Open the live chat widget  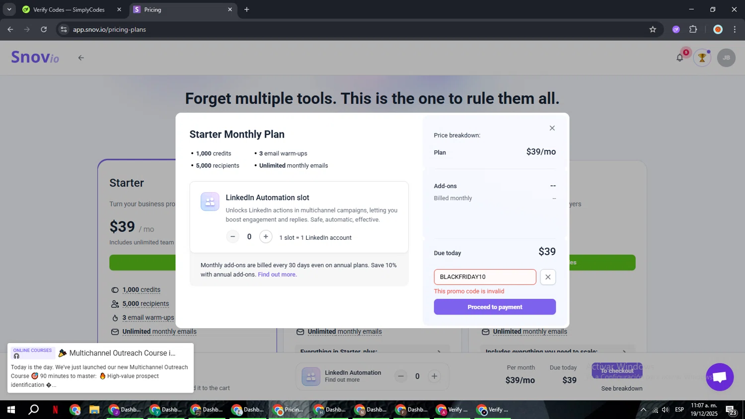720,377
